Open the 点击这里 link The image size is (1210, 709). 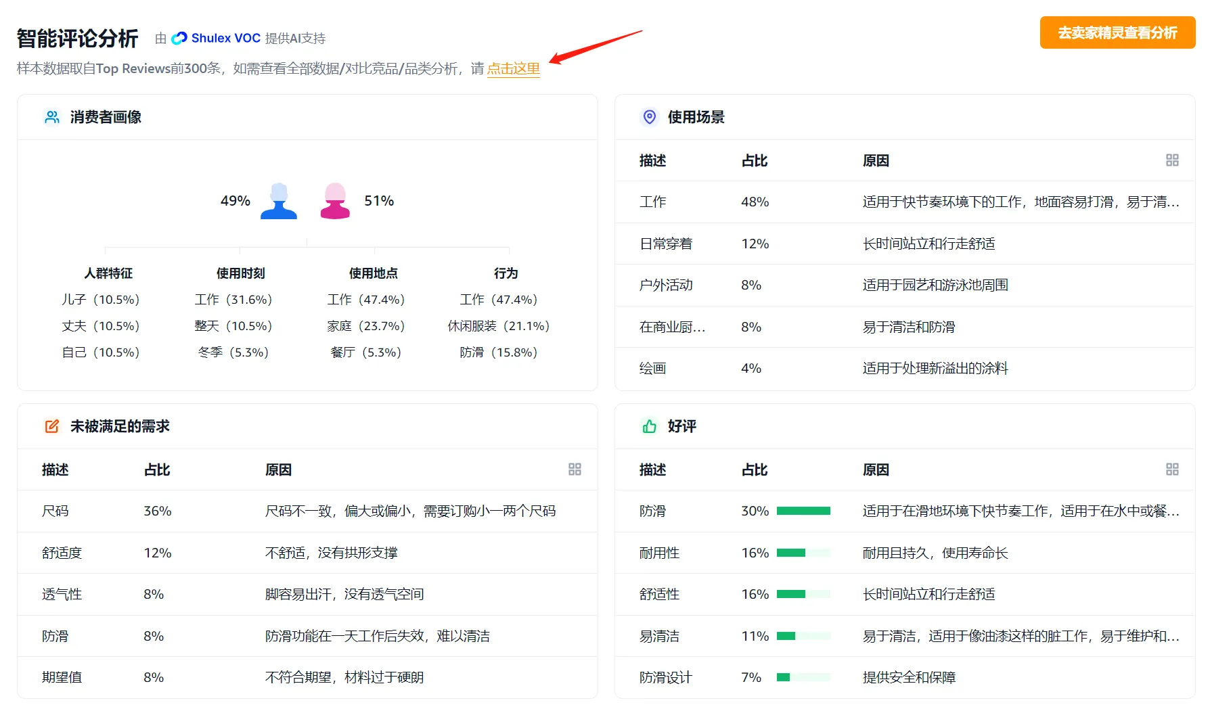tap(514, 68)
